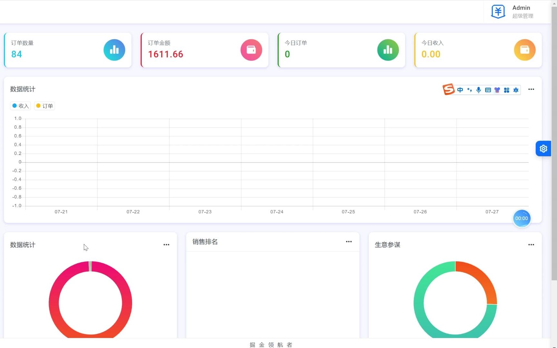Viewport: 557px width, 348px height.
Task: Open the 生意参谋 card three-dot menu
Action: [x=531, y=245]
